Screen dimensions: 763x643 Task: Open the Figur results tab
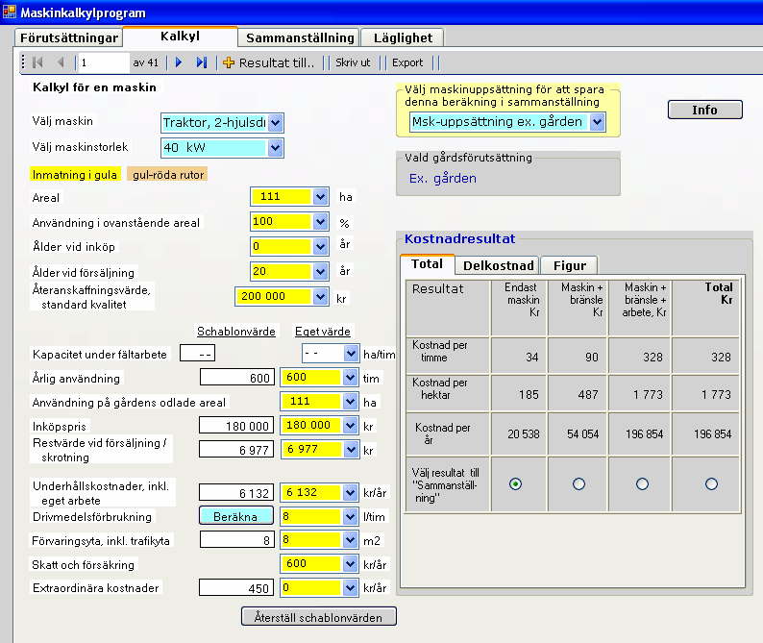coord(569,266)
